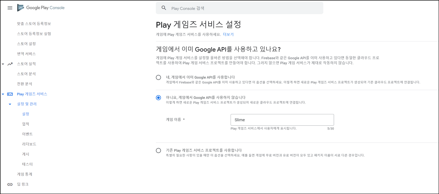Go to 리더보드 sub-item
439x194 pixels.
coord(29,144)
